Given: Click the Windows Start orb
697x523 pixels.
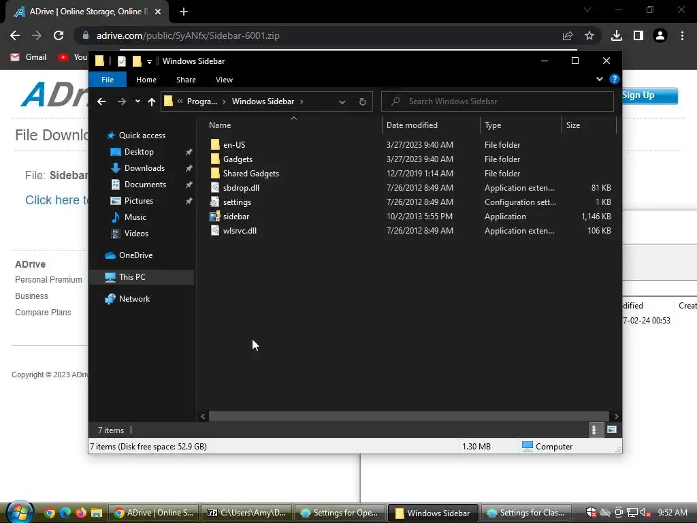Looking at the screenshot, I should coord(20,512).
